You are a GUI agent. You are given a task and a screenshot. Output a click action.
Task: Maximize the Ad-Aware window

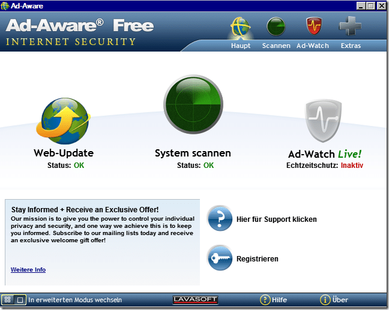(371, 6)
